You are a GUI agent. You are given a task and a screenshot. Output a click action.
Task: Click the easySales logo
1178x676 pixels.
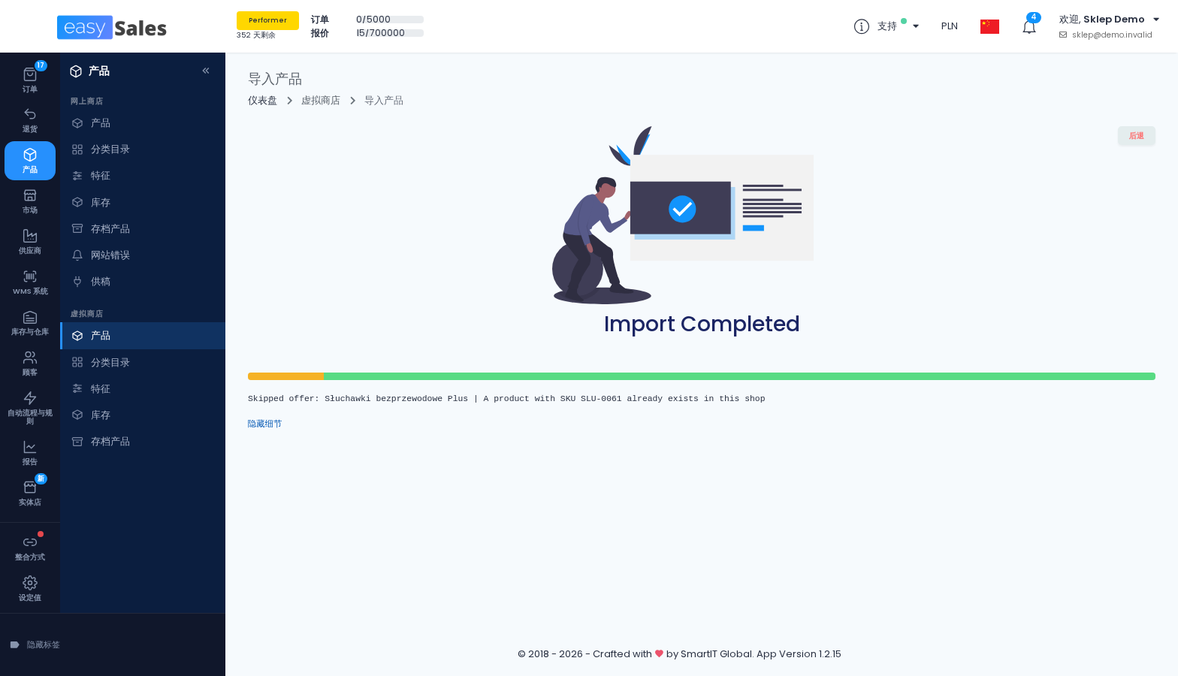click(112, 28)
